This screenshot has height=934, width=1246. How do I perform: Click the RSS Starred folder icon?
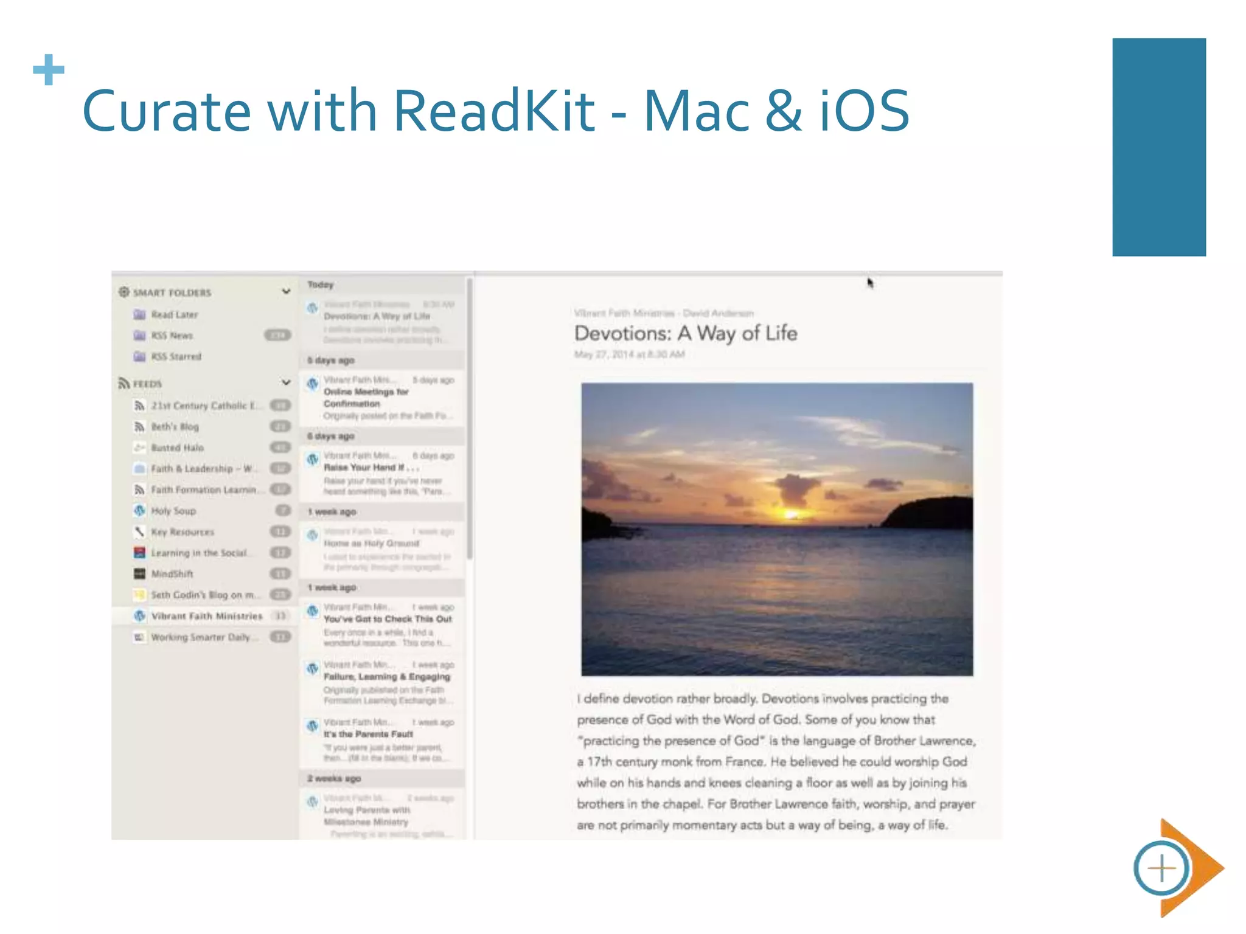point(139,356)
